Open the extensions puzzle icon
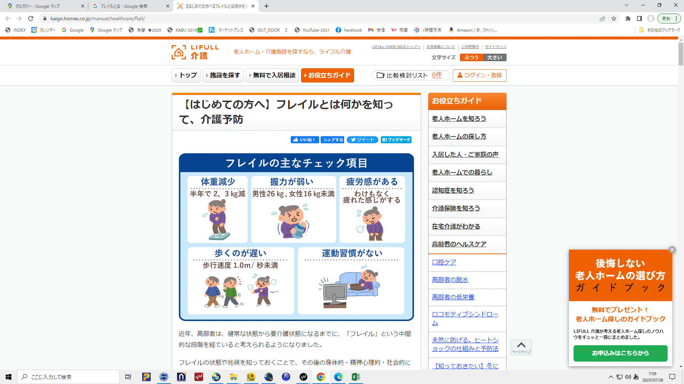Image resolution: width=684 pixels, height=384 pixels. click(x=628, y=18)
